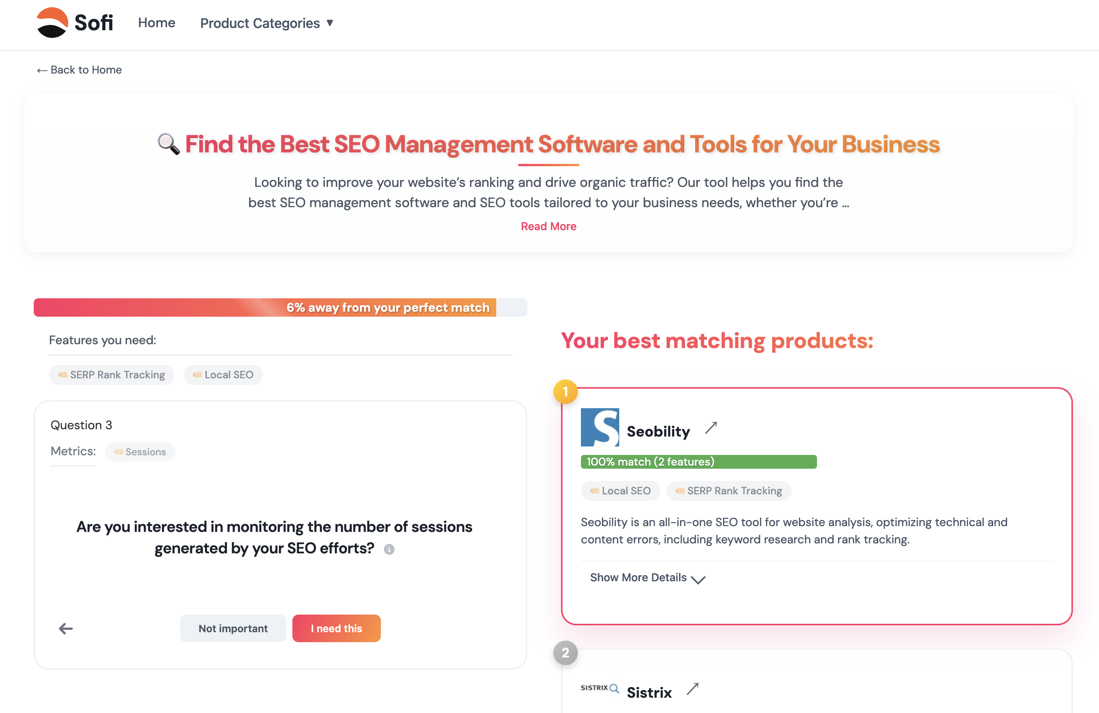This screenshot has height=713, width=1099.
Task: Click the number 1 rank badge
Action: point(565,392)
